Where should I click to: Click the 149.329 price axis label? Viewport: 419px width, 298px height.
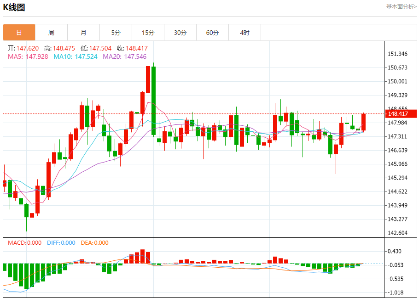coord(398,95)
